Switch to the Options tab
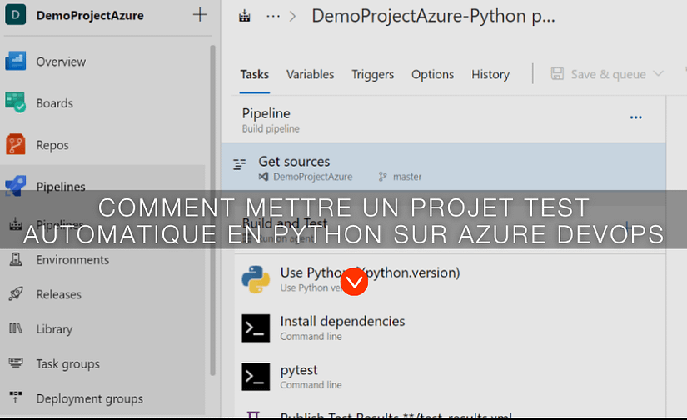Viewport: 687px width, 420px height. click(432, 74)
